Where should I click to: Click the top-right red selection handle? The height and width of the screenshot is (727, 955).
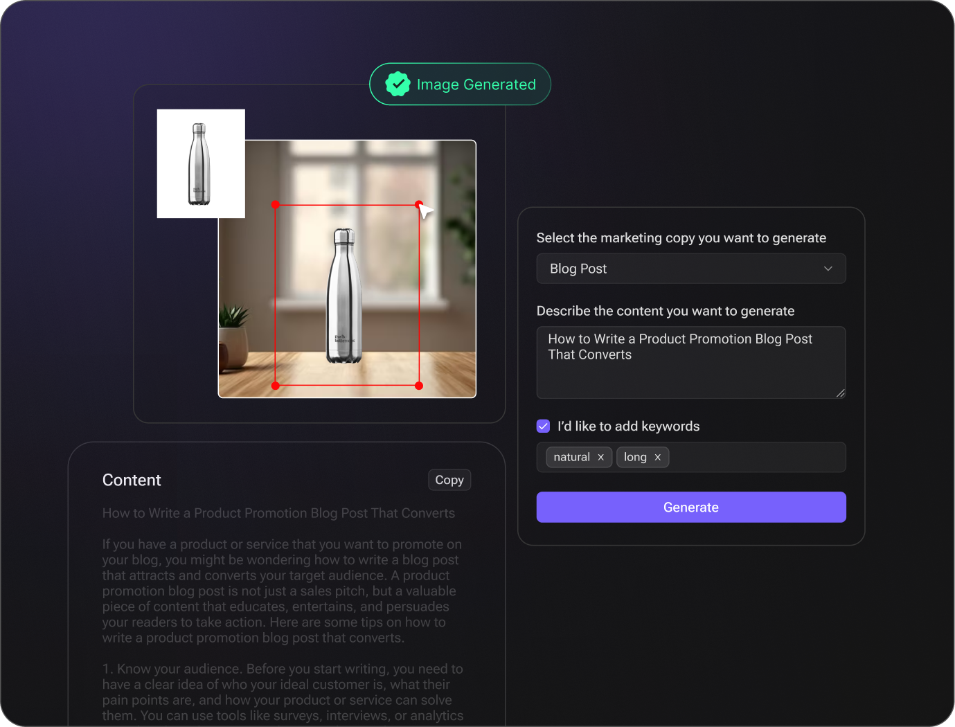pos(418,205)
